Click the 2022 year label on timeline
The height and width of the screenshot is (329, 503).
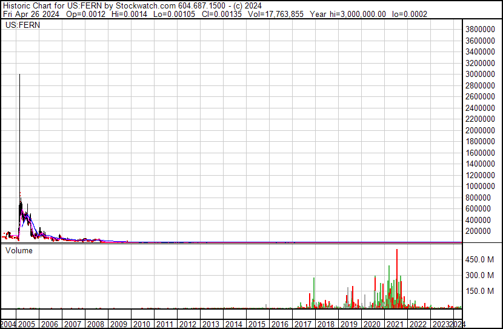418,324
